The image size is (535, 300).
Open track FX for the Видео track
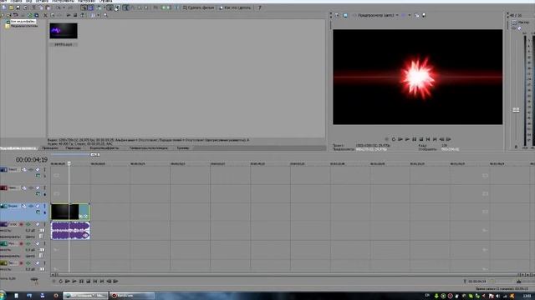tap(31, 206)
